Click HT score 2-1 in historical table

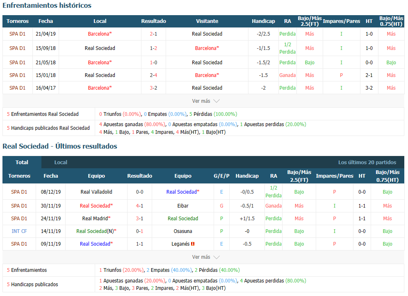[x=369, y=75]
